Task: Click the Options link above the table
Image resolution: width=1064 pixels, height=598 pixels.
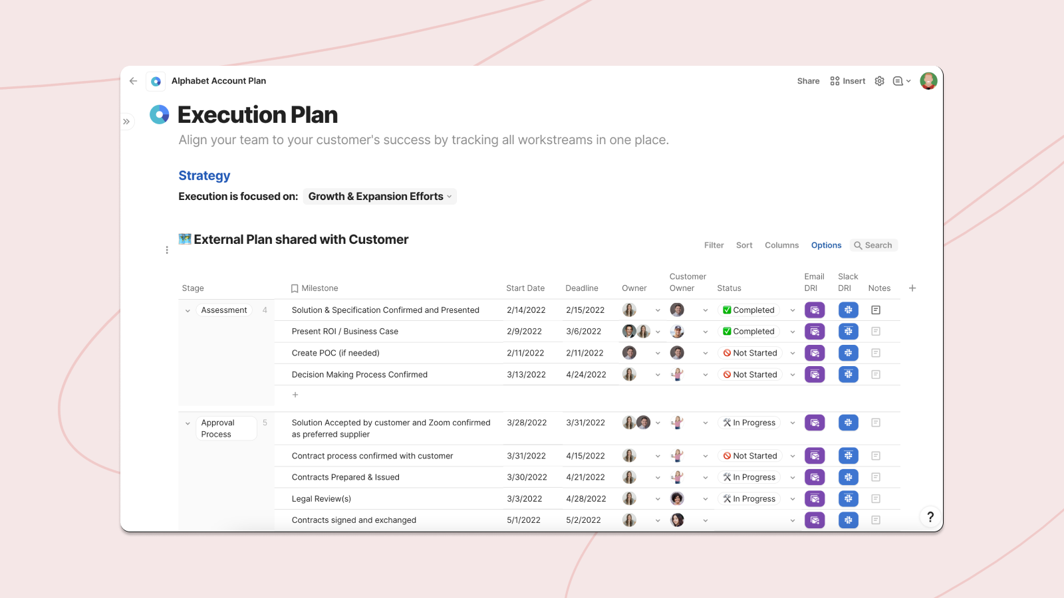Action: [826, 245]
